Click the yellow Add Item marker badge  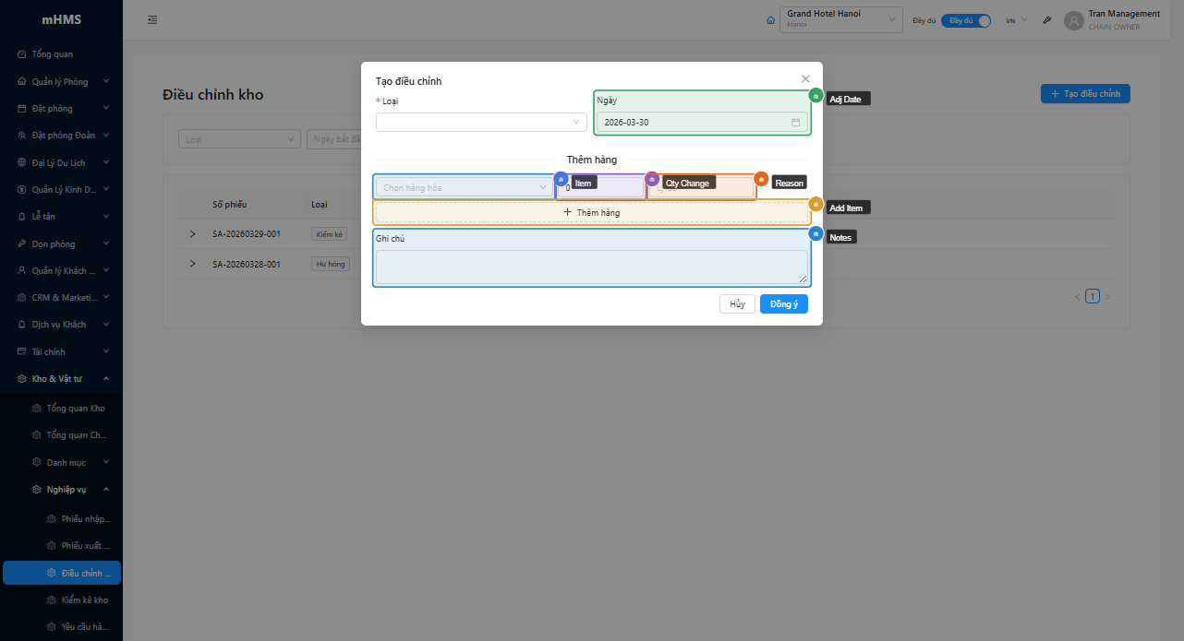coord(816,204)
